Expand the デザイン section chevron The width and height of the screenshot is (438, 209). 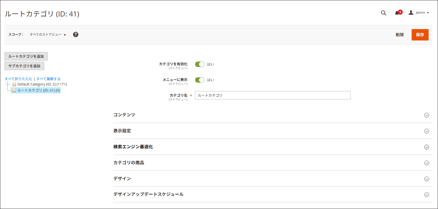(x=427, y=179)
